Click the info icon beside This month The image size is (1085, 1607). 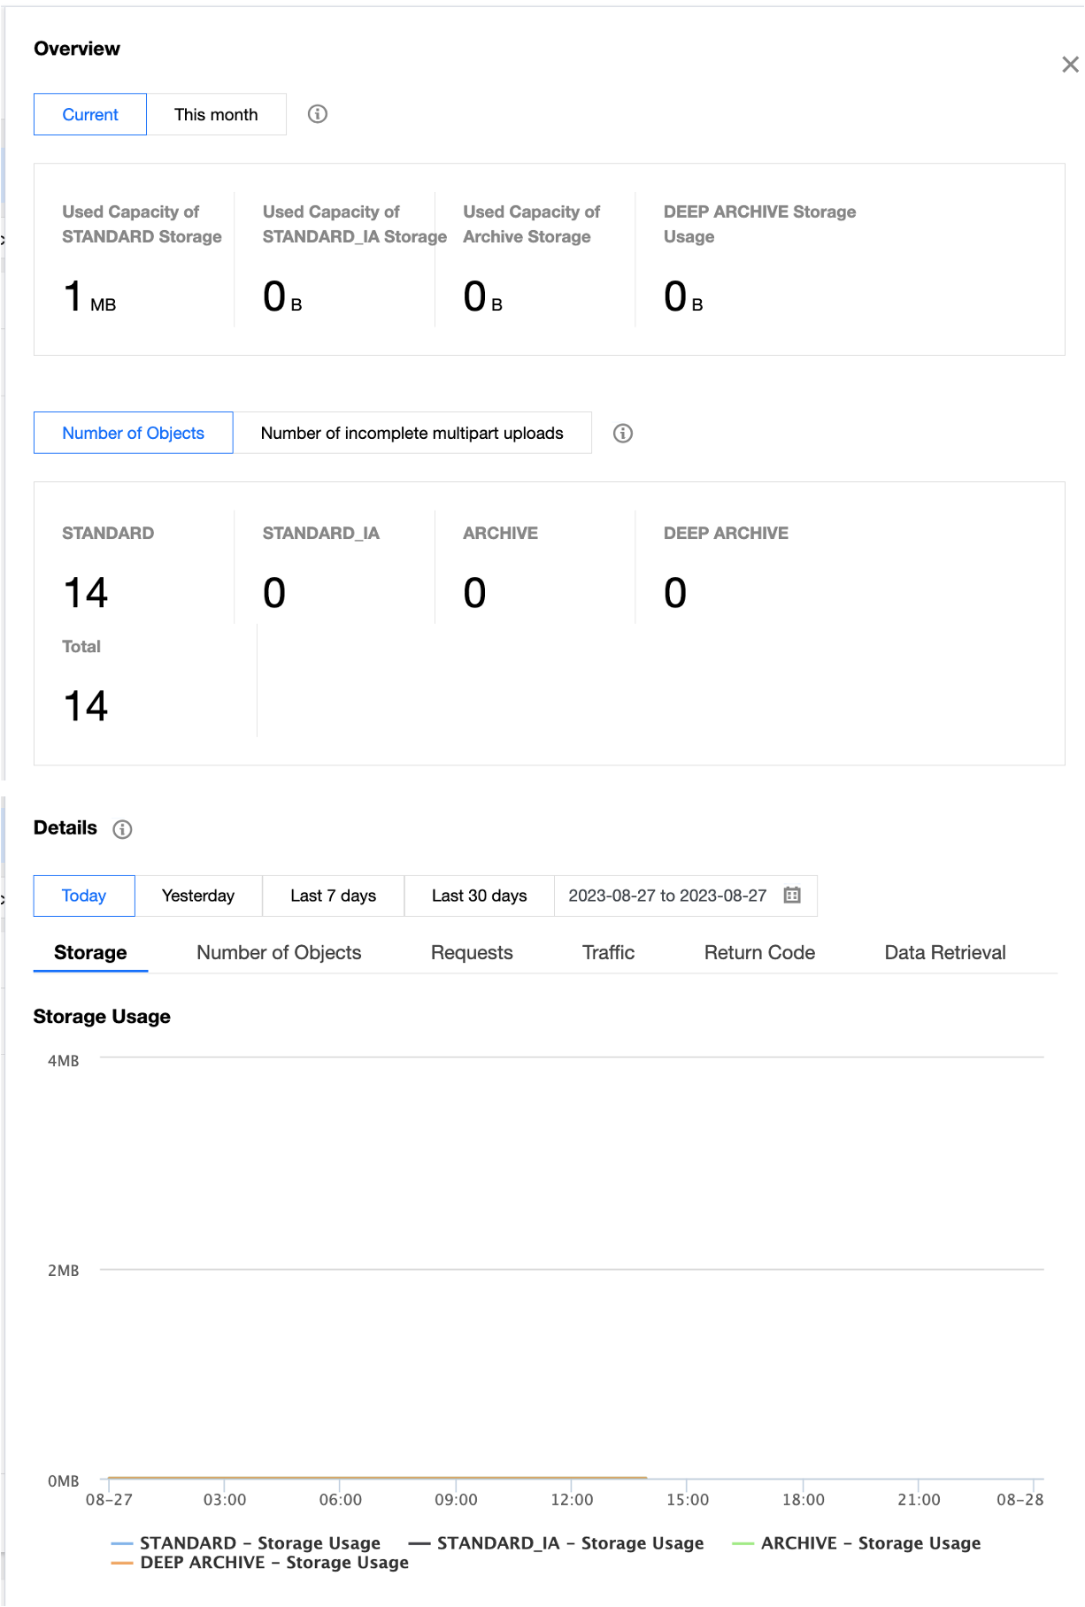(x=318, y=114)
